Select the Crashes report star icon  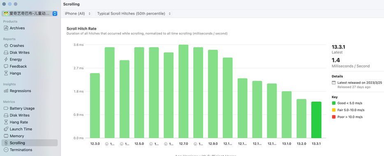coord(6,46)
